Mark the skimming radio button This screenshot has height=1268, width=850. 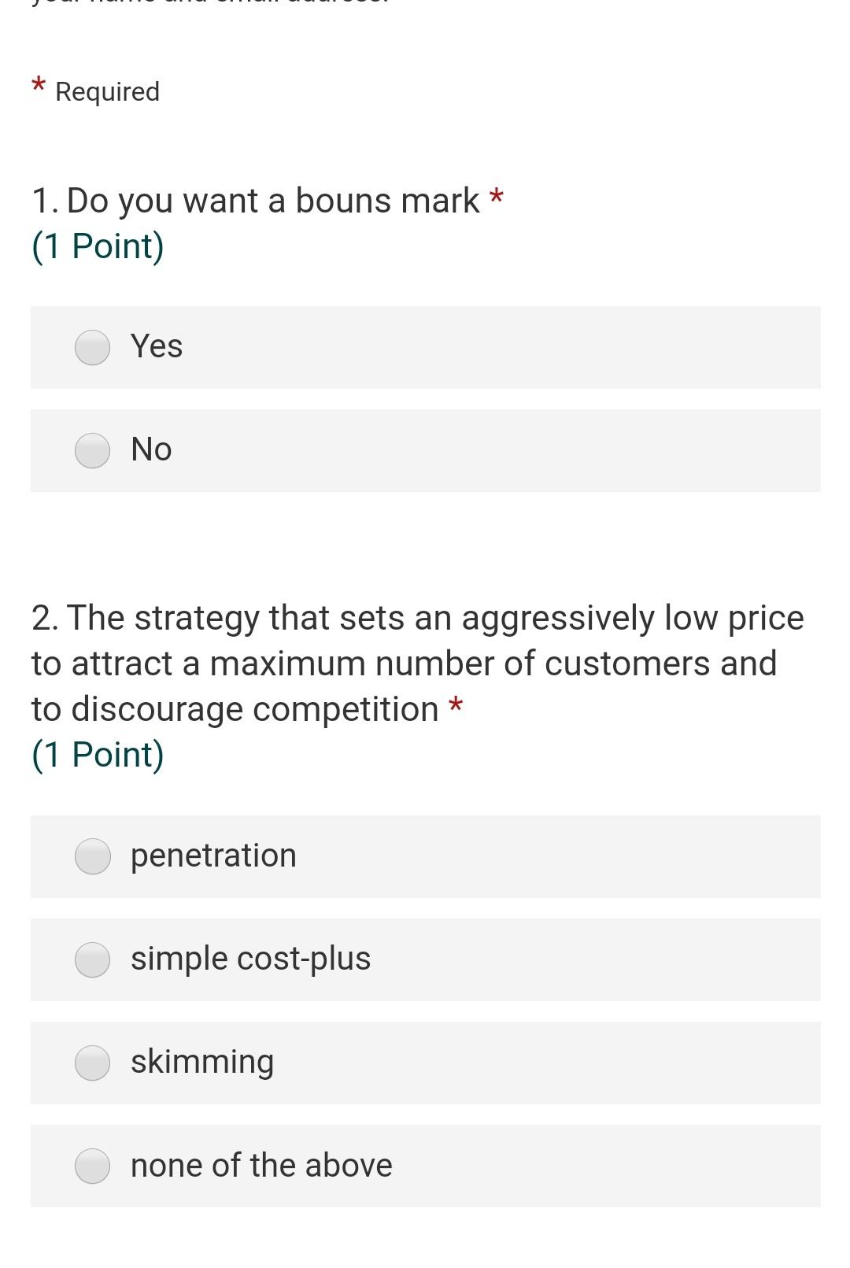pos(92,1063)
